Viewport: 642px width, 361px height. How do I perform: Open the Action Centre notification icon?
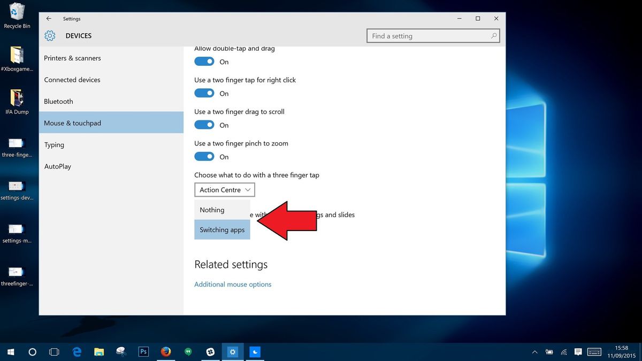[x=578, y=352]
